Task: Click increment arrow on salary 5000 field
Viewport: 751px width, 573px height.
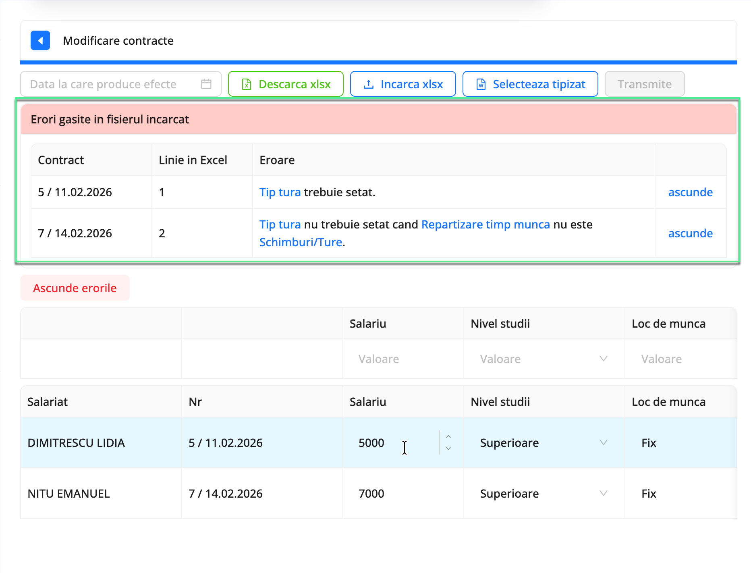Action: coord(448,437)
